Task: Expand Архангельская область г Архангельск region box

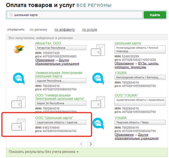Action: pos(140,102)
